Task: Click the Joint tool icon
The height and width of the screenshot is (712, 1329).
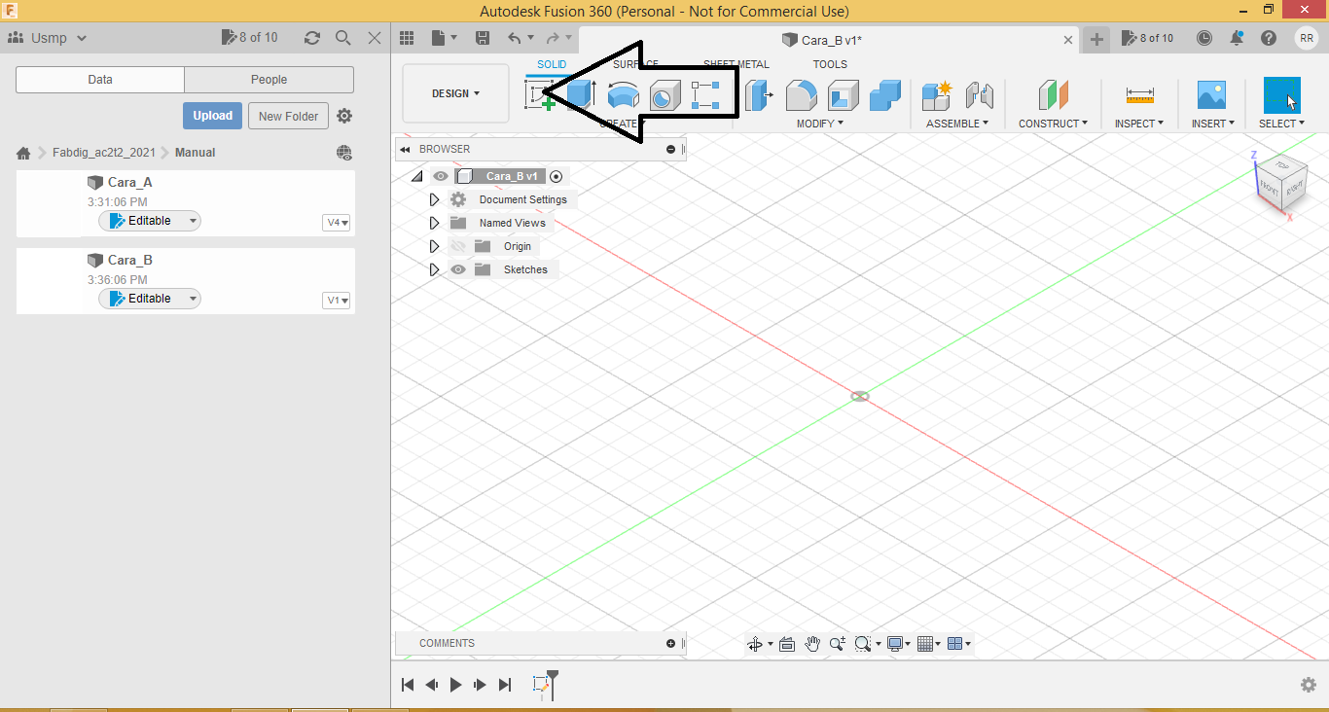Action: tap(979, 95)
